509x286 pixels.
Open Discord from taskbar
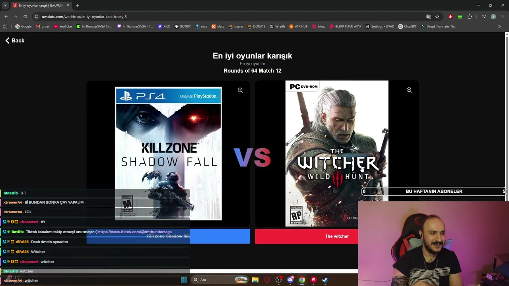(x=290, y=280)
